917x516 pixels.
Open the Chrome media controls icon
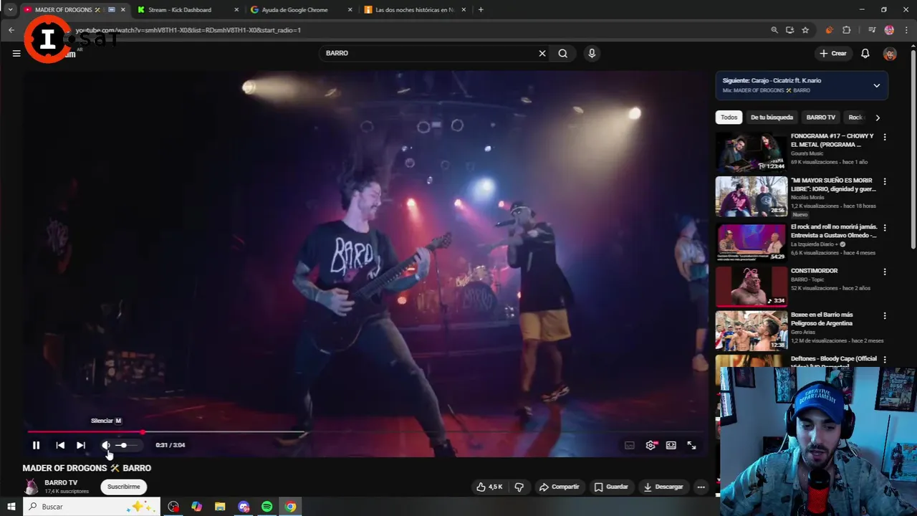872,30
